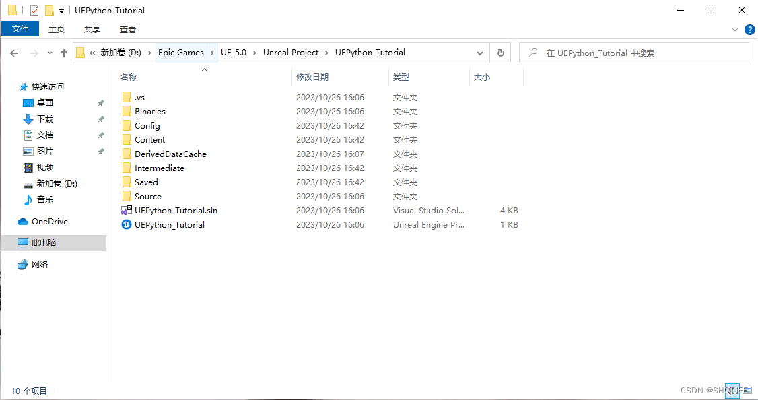The width and height of the screenshot is (758, 400).
Task: Click the Music note icon in sidebar
Action: pos(28,199)
